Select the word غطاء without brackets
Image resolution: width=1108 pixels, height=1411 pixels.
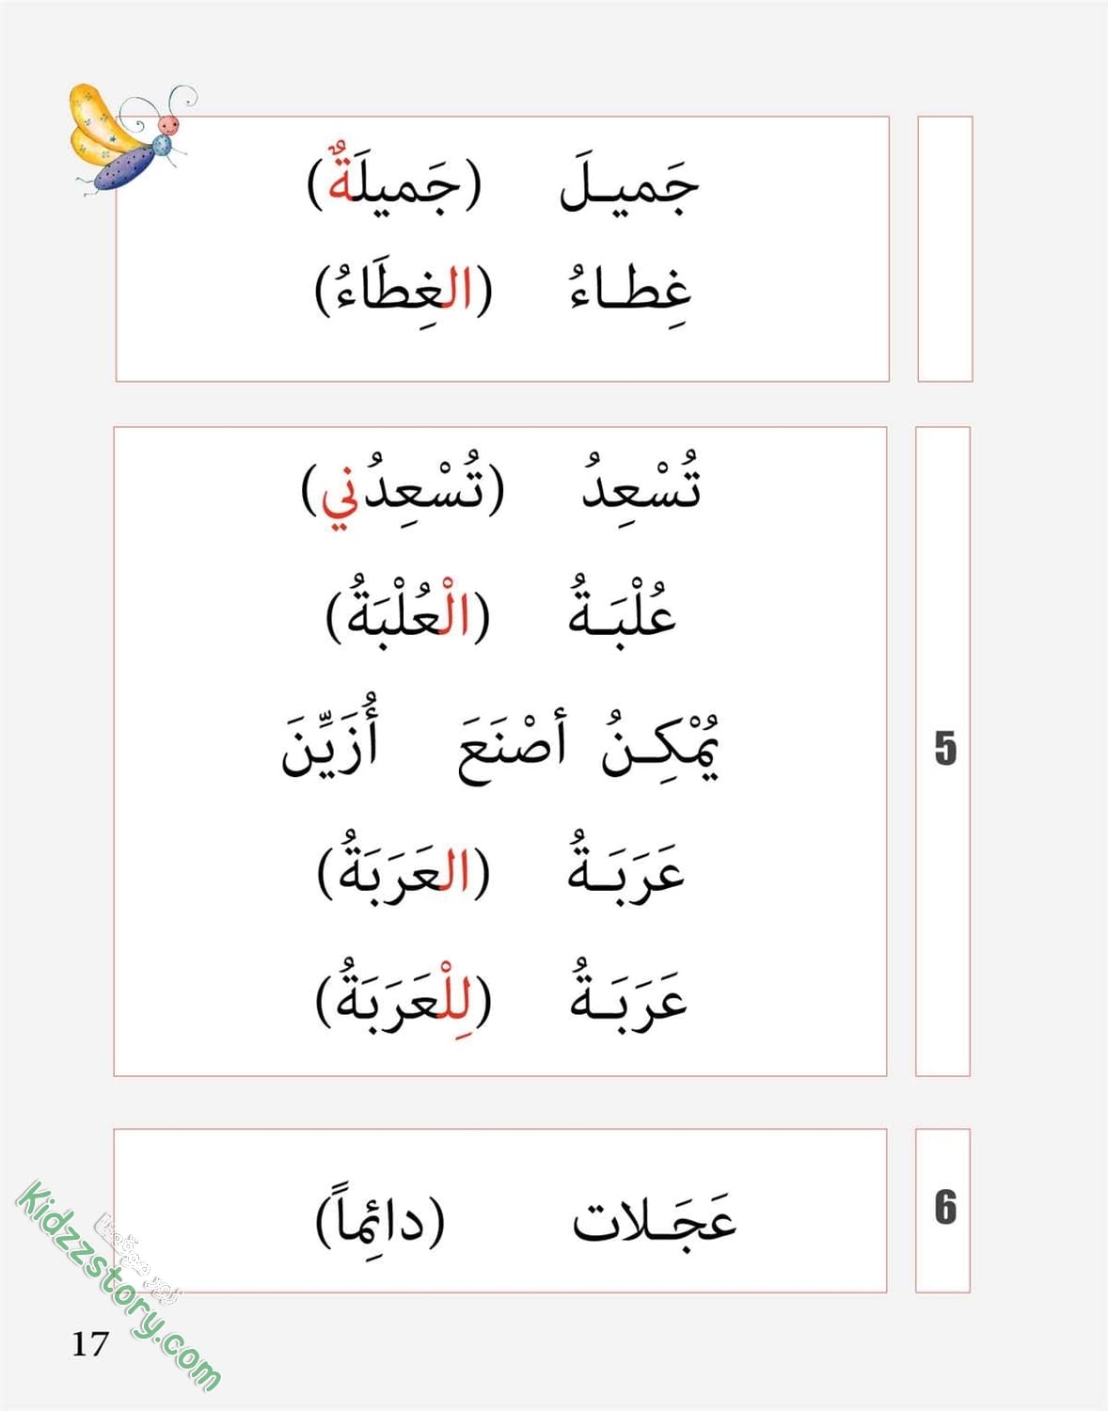(x=630, y=286)
